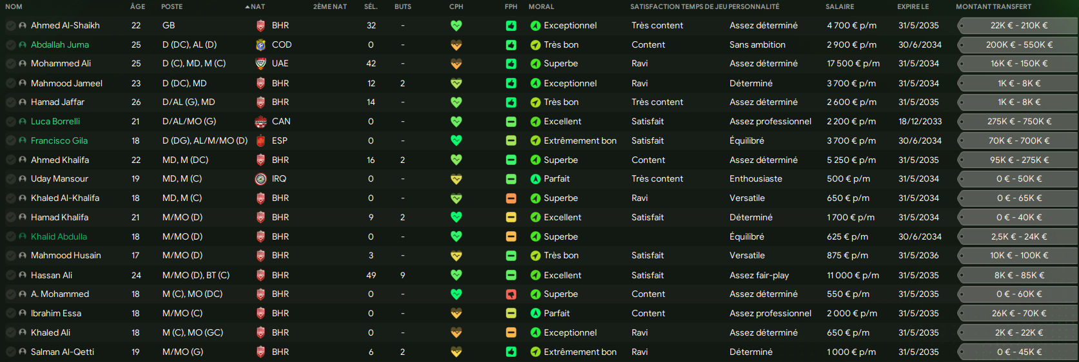The width and height of the screenshot is (1079, 362).
Task: Click the 275K € - 750K € transfer value tag
Action: 1019,122
